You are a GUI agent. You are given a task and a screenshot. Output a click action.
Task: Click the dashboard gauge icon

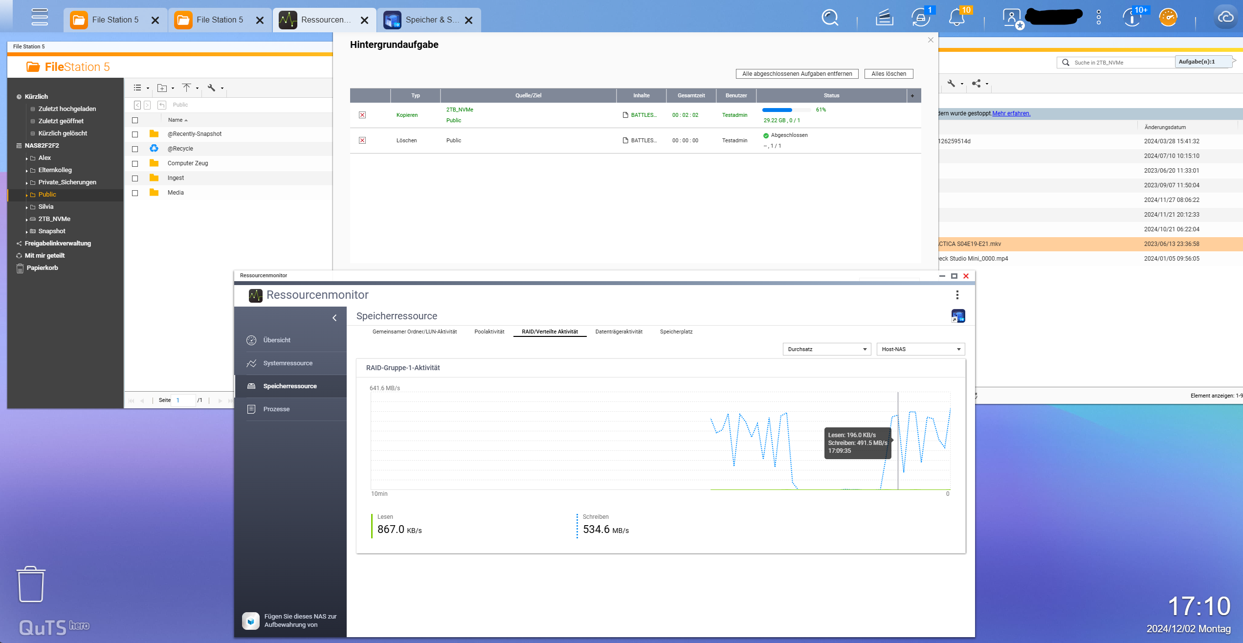[x=1168, y=18]
